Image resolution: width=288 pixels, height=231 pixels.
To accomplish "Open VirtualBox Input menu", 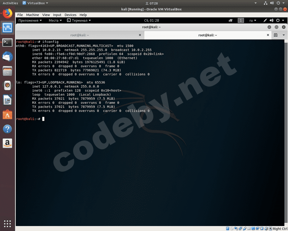I will coord(57,15).
